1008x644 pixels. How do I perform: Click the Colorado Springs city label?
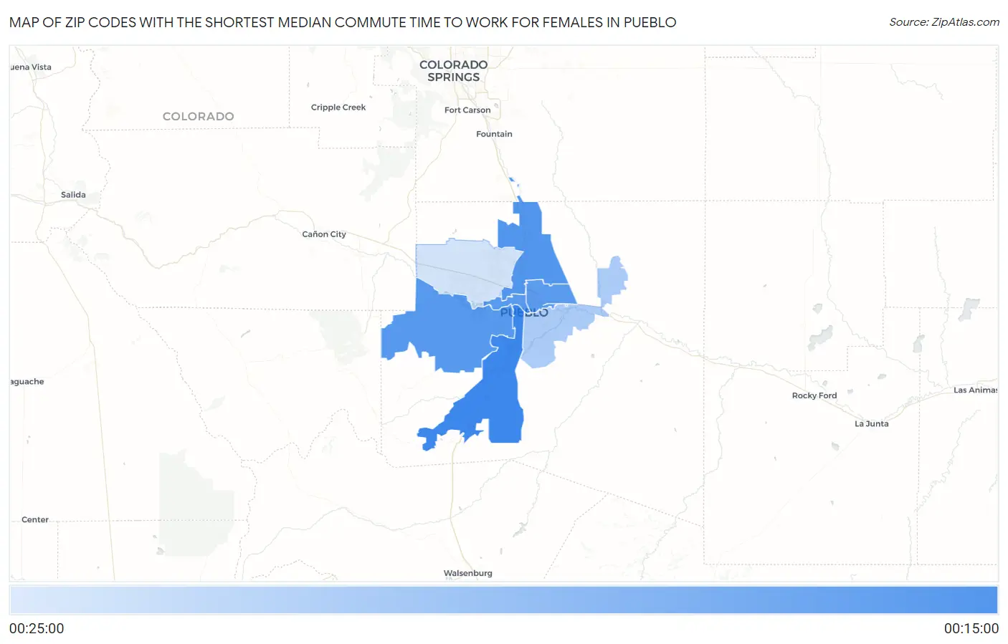click(453, 71)
